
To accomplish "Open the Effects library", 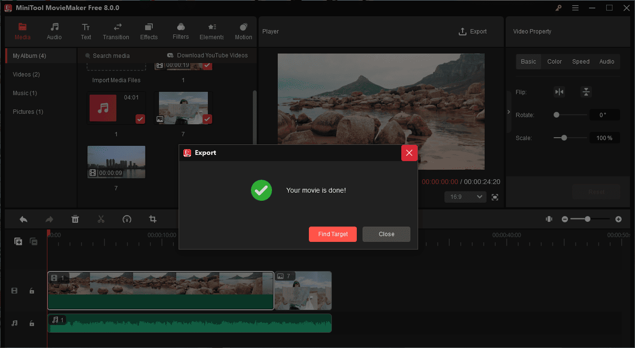I will pos(149,31).
